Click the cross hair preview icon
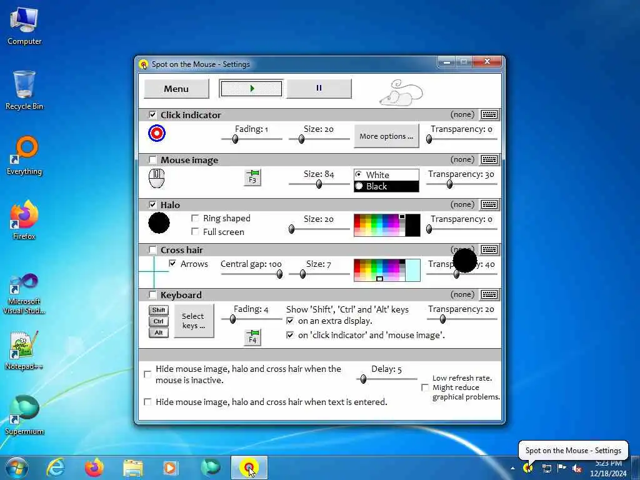This screenshot has height=480, width=640. (x=154, y=271)
